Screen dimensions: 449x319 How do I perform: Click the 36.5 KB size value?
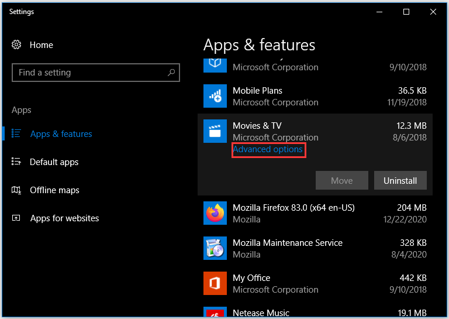412,91
